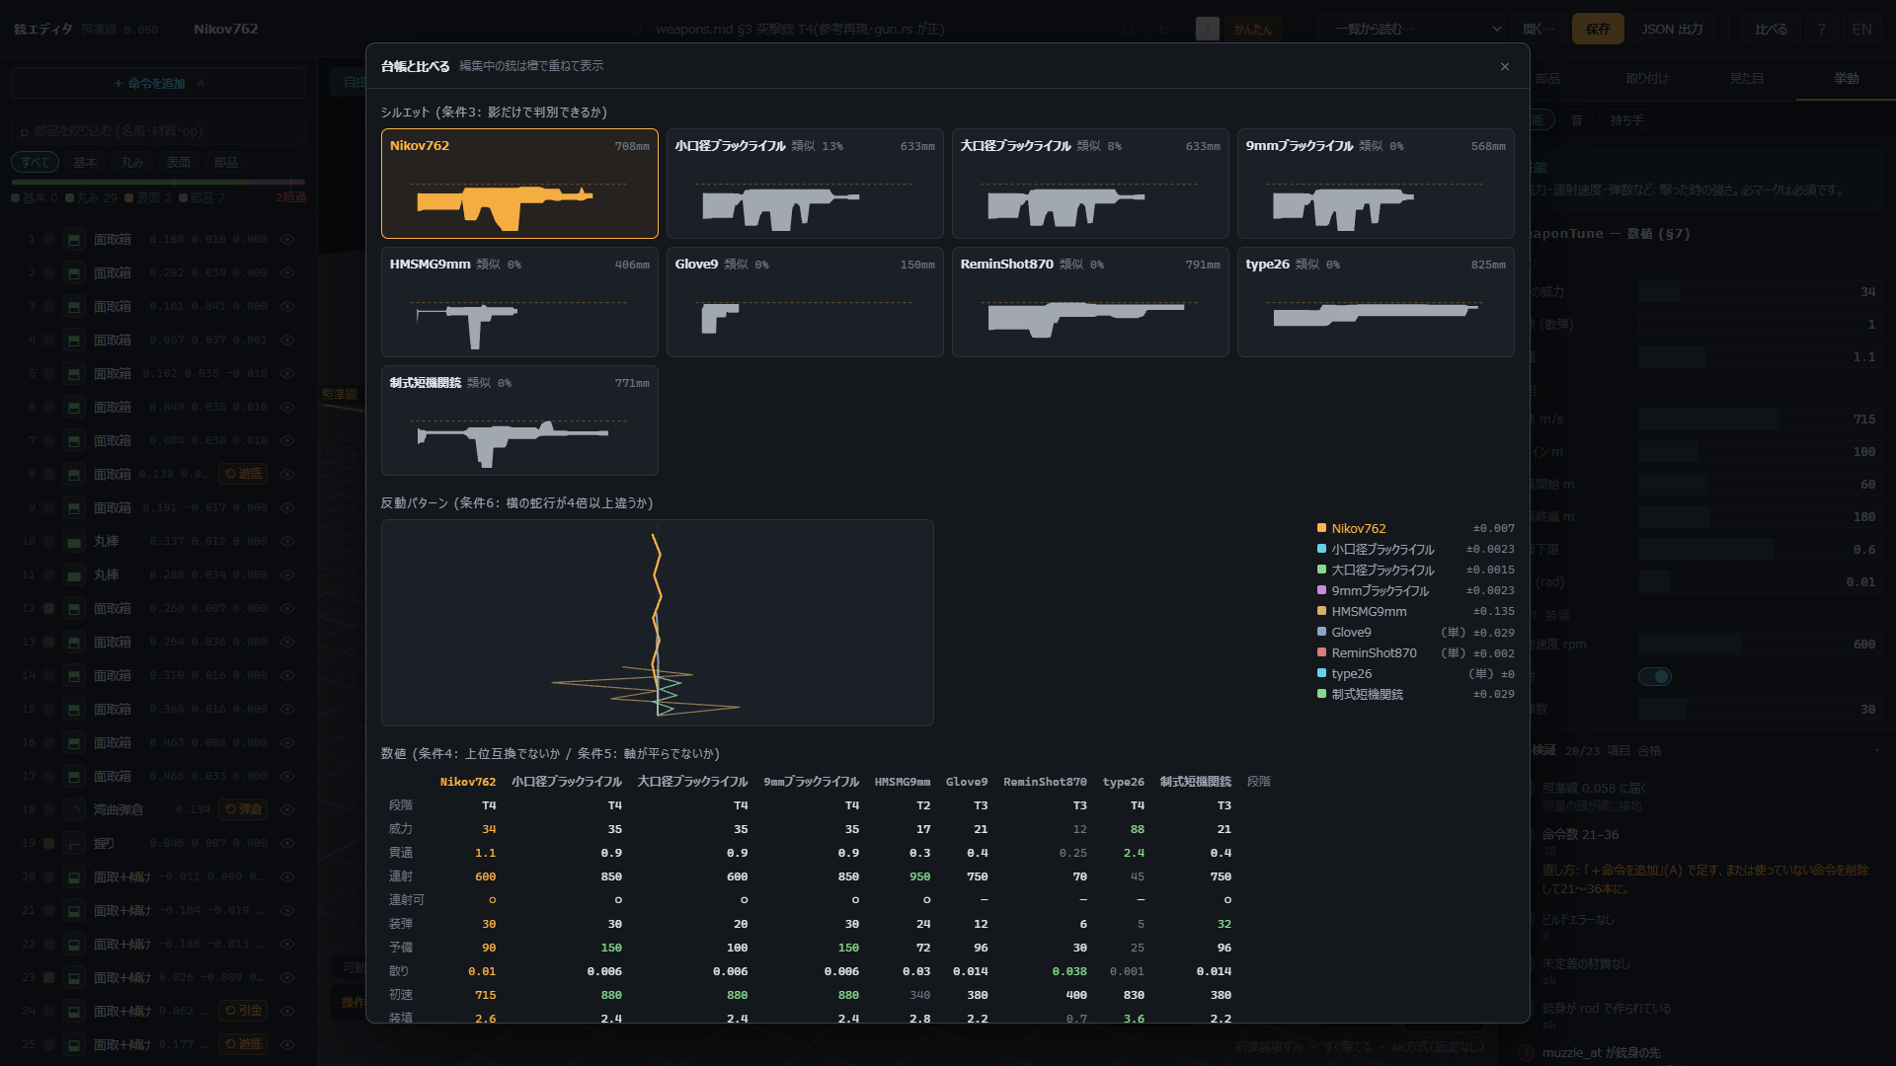1896x1066 pixels.
Task: Toggle visibility eye of row 1 面取箱
Action: (287, 239)
